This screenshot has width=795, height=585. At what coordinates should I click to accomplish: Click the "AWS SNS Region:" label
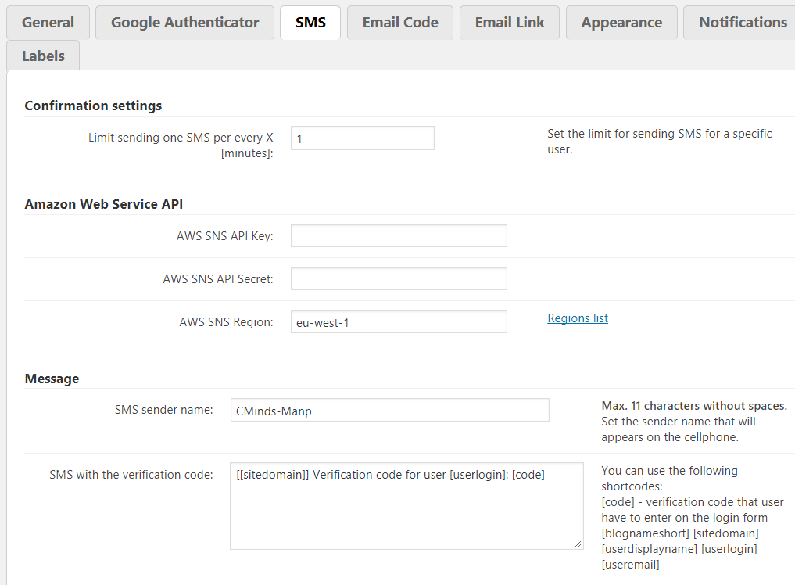click(x=226, y=322)
